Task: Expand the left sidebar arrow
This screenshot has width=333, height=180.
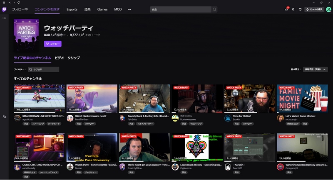Action: click(4, 18)
